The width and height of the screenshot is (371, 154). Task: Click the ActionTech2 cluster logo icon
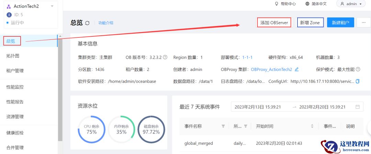click(x=9, y=7)
